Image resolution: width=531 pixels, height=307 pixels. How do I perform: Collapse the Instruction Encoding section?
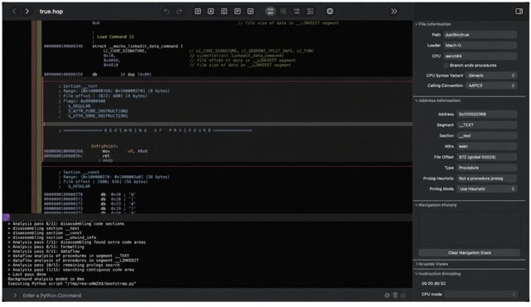(x=417, y=274)
